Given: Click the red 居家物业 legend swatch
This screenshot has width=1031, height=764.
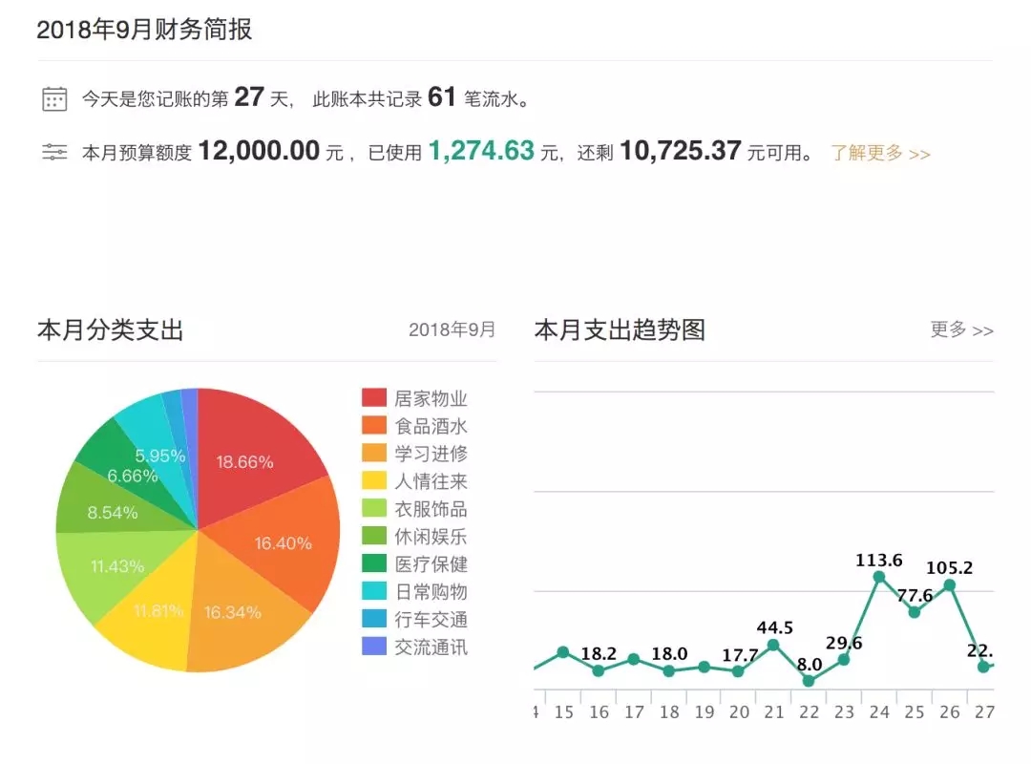Looking at the screenshot, I should (x=374, y=397).
